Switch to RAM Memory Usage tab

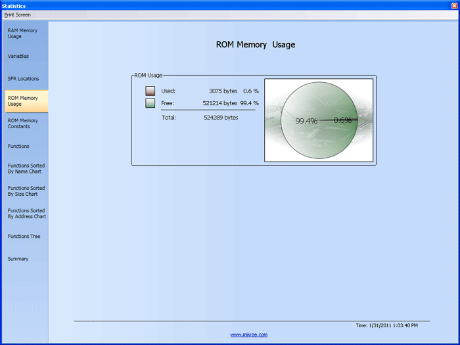coord(26,34)
